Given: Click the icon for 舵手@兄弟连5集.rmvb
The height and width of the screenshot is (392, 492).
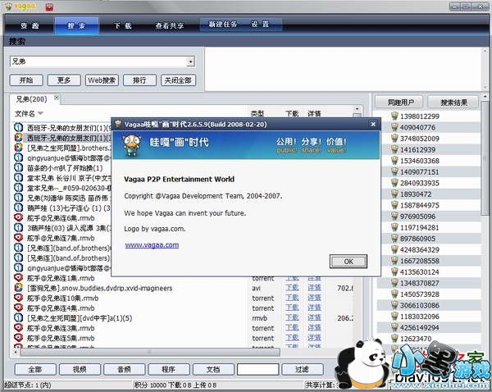Looking at the screenshot, I should 19,338.
